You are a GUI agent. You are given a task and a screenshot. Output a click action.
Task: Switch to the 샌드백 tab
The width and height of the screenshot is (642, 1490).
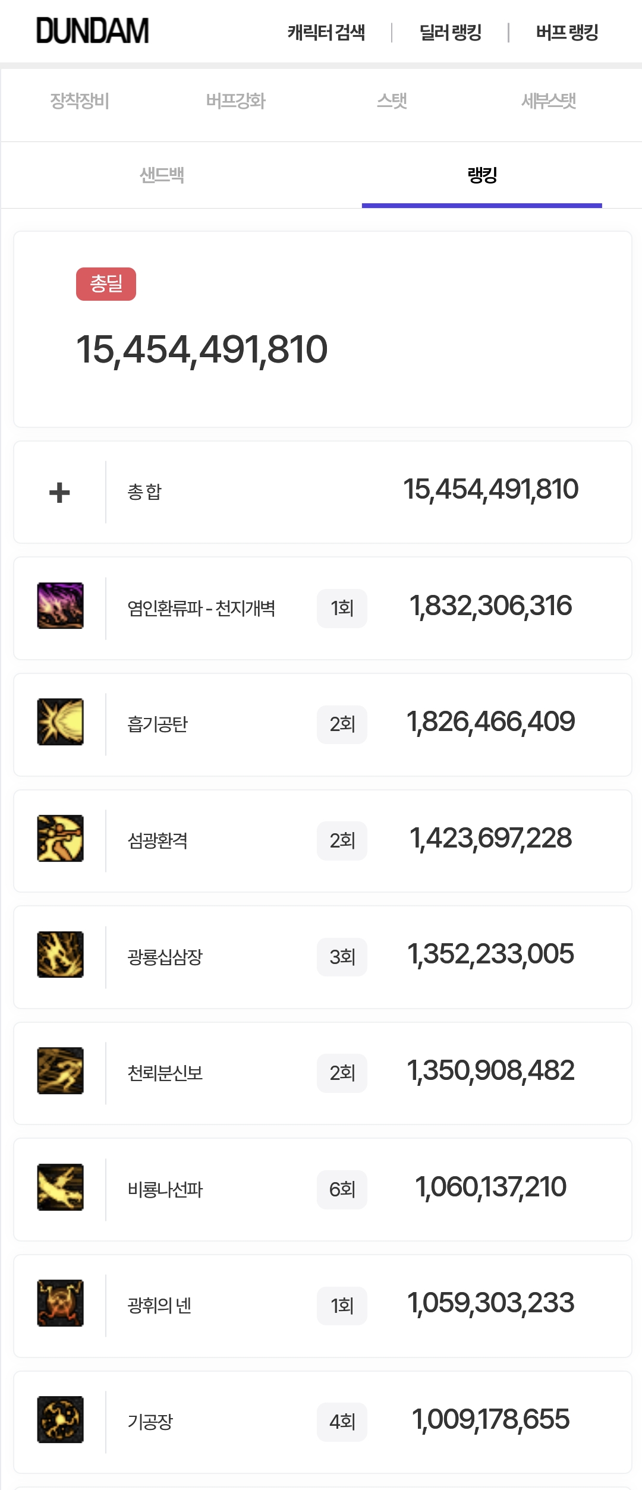162,175
